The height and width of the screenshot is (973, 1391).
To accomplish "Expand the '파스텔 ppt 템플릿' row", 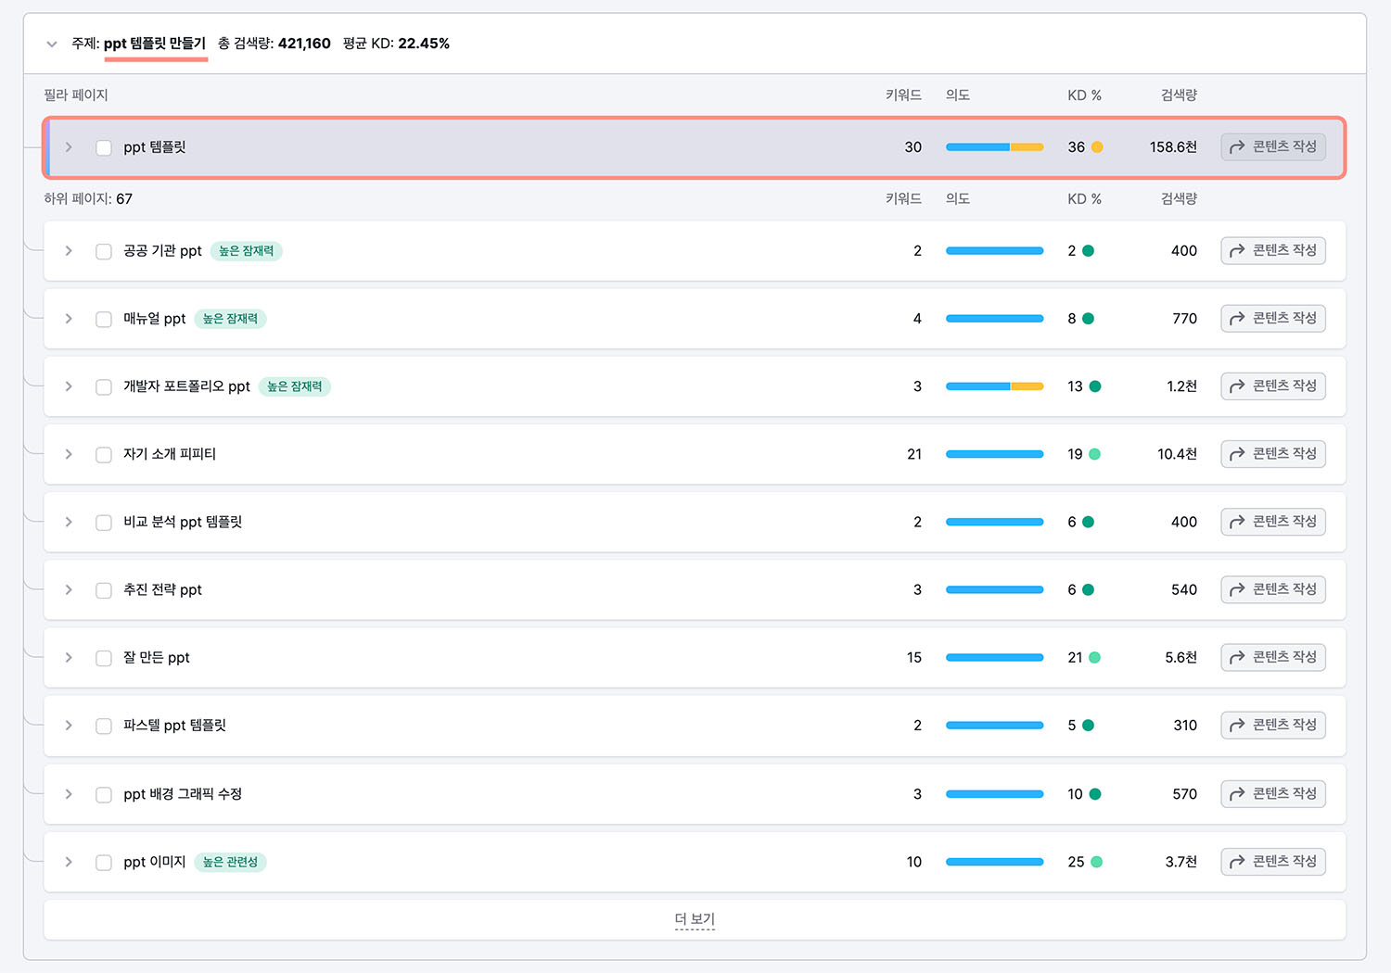I will (x=69, y=726).
